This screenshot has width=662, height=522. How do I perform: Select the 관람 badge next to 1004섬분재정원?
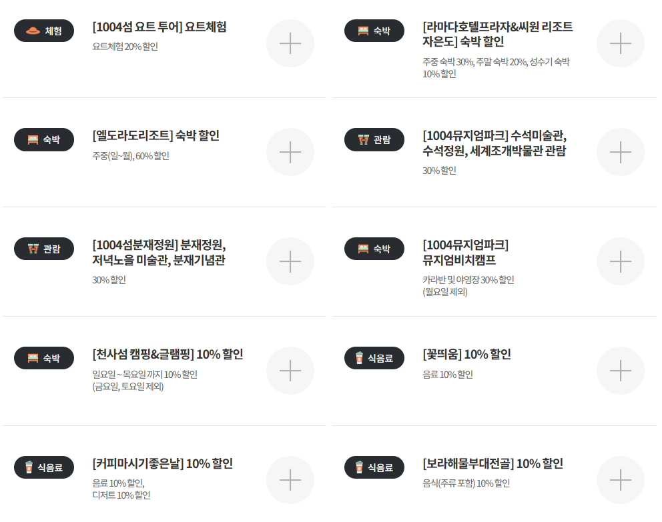pyautogui.click(x=43, y=249)
